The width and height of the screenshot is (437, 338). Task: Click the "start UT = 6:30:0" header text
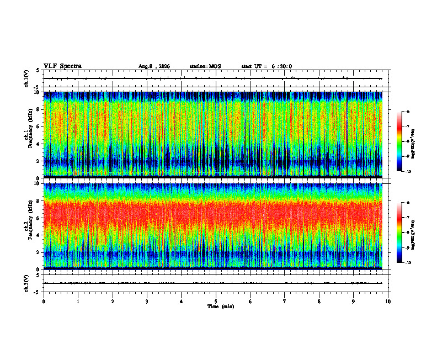click(267, 66)
